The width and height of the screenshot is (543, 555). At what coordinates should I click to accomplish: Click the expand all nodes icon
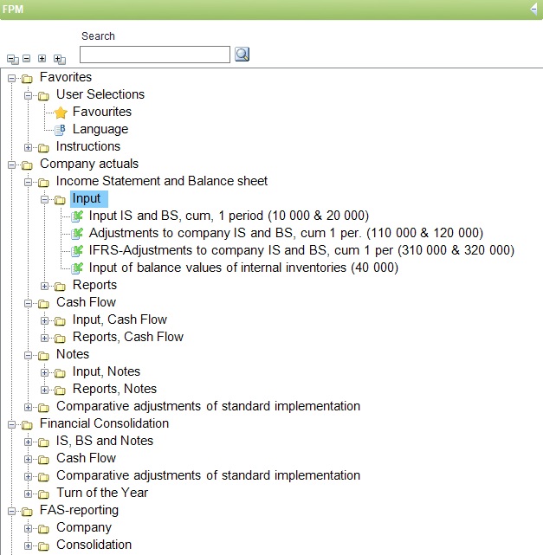click(x=60, y=59)
